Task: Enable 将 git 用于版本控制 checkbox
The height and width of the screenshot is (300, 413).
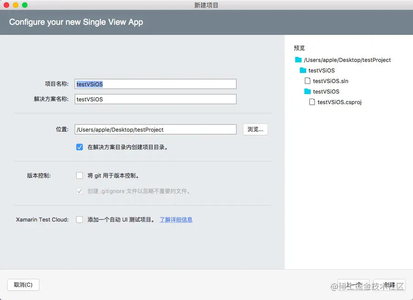Action: coord(80,176)
